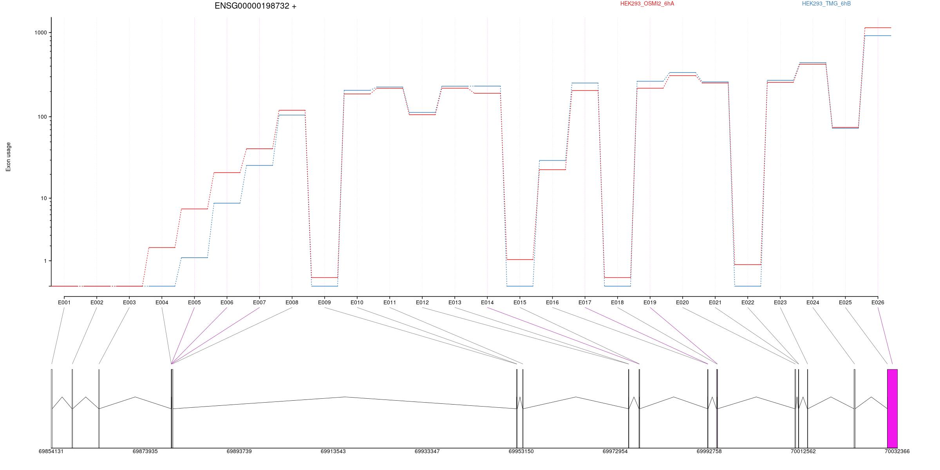The height and width of the screenshot is (470, 940).
Task: Click exon label E003
Action: (x=129, y=302)
